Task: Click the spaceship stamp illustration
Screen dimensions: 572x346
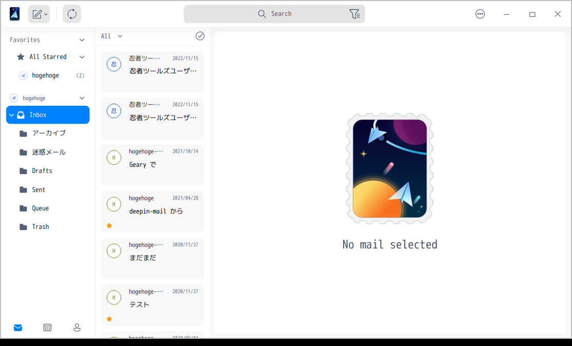Action: tap(389, 168)
